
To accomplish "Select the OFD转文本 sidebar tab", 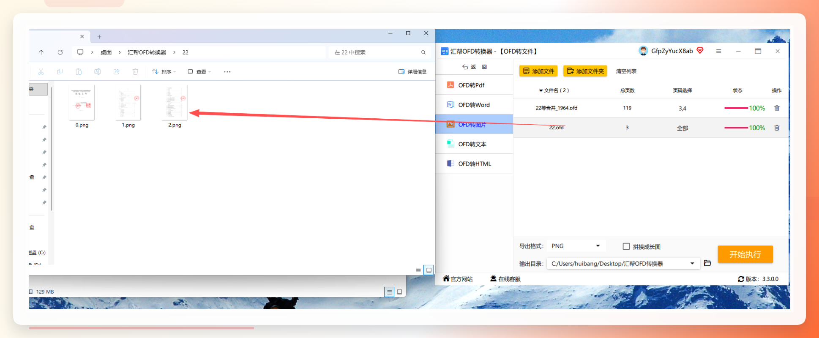I will [474, 144].
